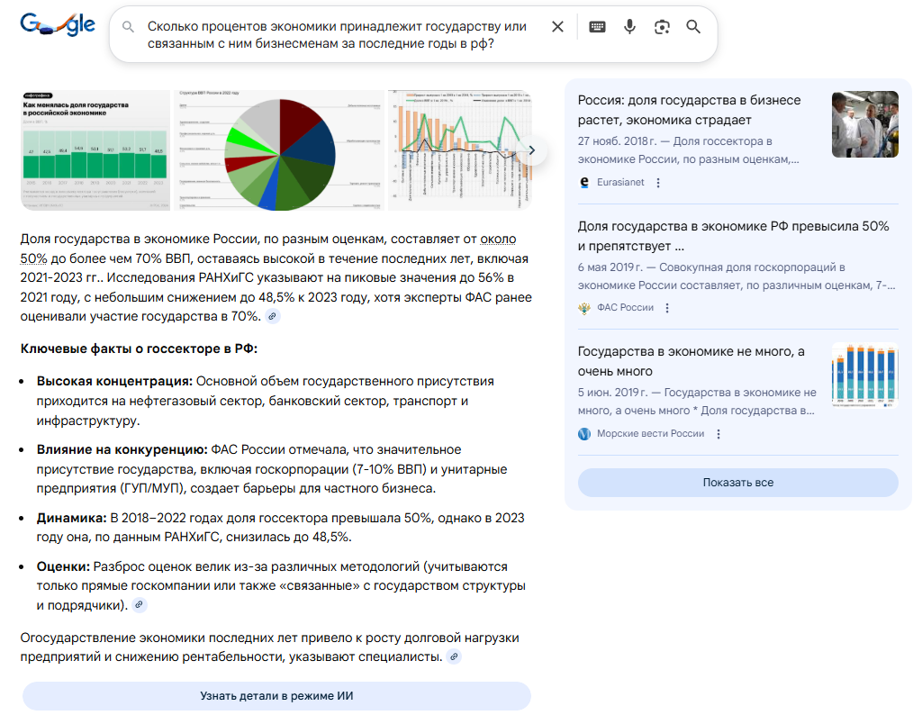Click the 'ФАС России' source name
The height and width of the screenshot is (724, 922).
(625, 308)
